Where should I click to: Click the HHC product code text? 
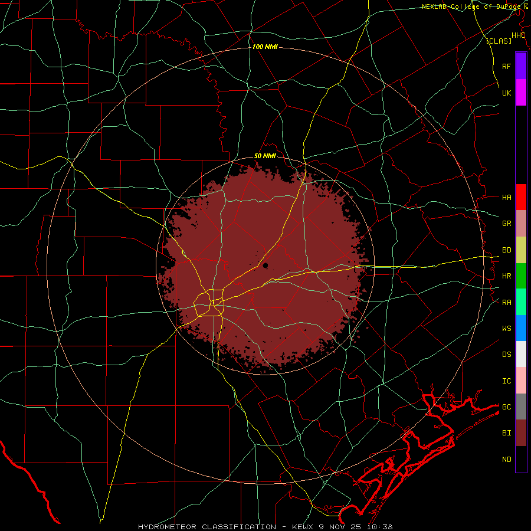tap(518, 35)
